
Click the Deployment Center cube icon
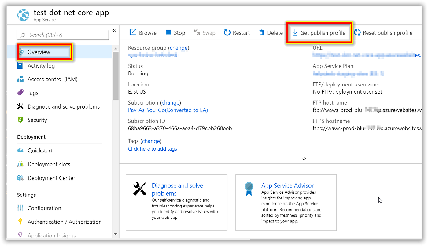tap(20, 178)
